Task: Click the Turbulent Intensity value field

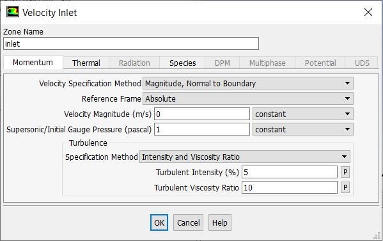Action: 290,172
